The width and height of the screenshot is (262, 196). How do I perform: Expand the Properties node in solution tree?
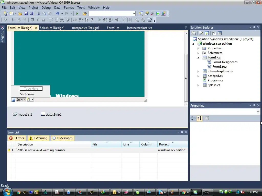coord(198,48)
